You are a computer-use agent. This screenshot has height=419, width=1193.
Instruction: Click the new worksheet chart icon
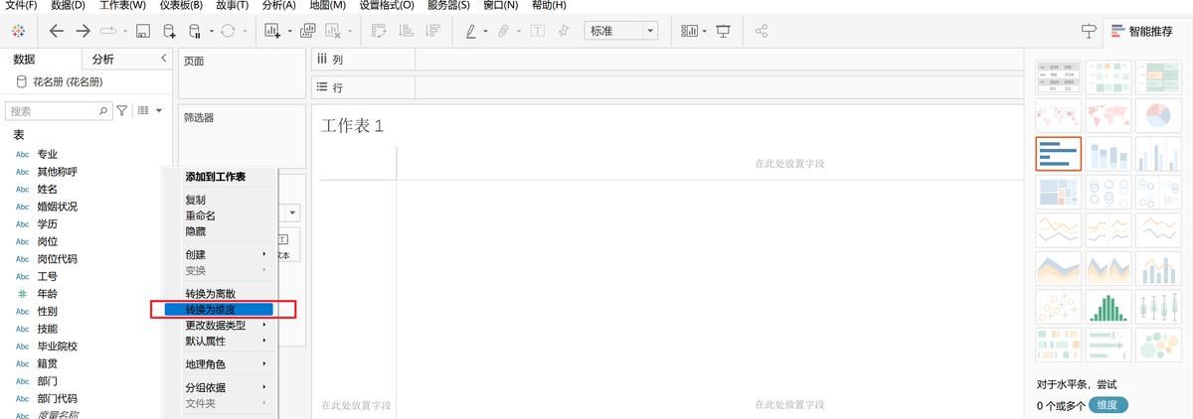tap(272, 31)
